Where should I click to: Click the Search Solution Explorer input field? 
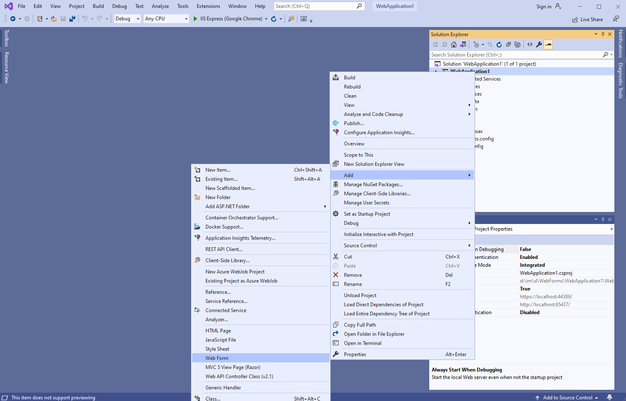[516, 55]
